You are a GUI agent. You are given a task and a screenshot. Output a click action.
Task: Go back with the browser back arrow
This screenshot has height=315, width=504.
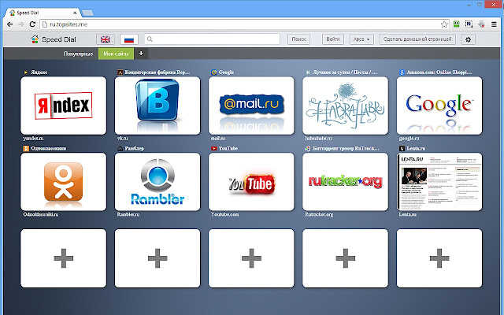tap(9, 24)
